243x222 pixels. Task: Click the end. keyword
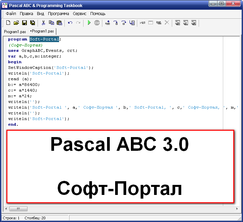13,124
